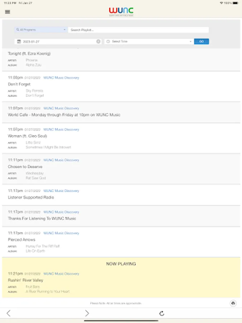Screen dimensions: 242x323
Task: Select the 11:21pm timestamp
Action: pyautogui.click(x=15, y=273)
